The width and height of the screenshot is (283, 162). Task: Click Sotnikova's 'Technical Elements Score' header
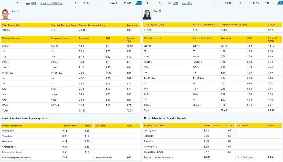(x=63, y=25)
